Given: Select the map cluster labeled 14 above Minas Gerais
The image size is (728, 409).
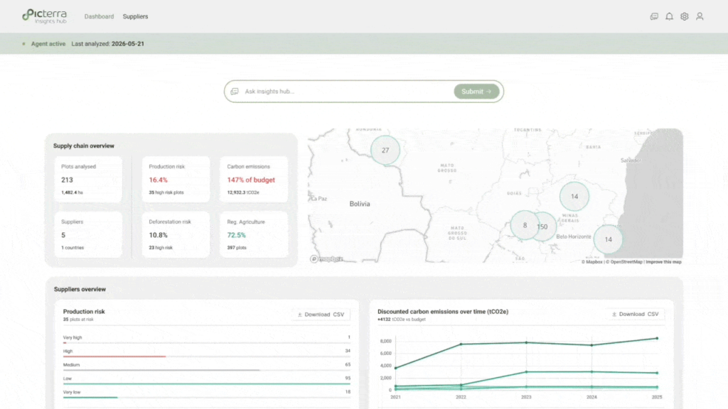Looking at the screenshot, I should click(574, 196).
